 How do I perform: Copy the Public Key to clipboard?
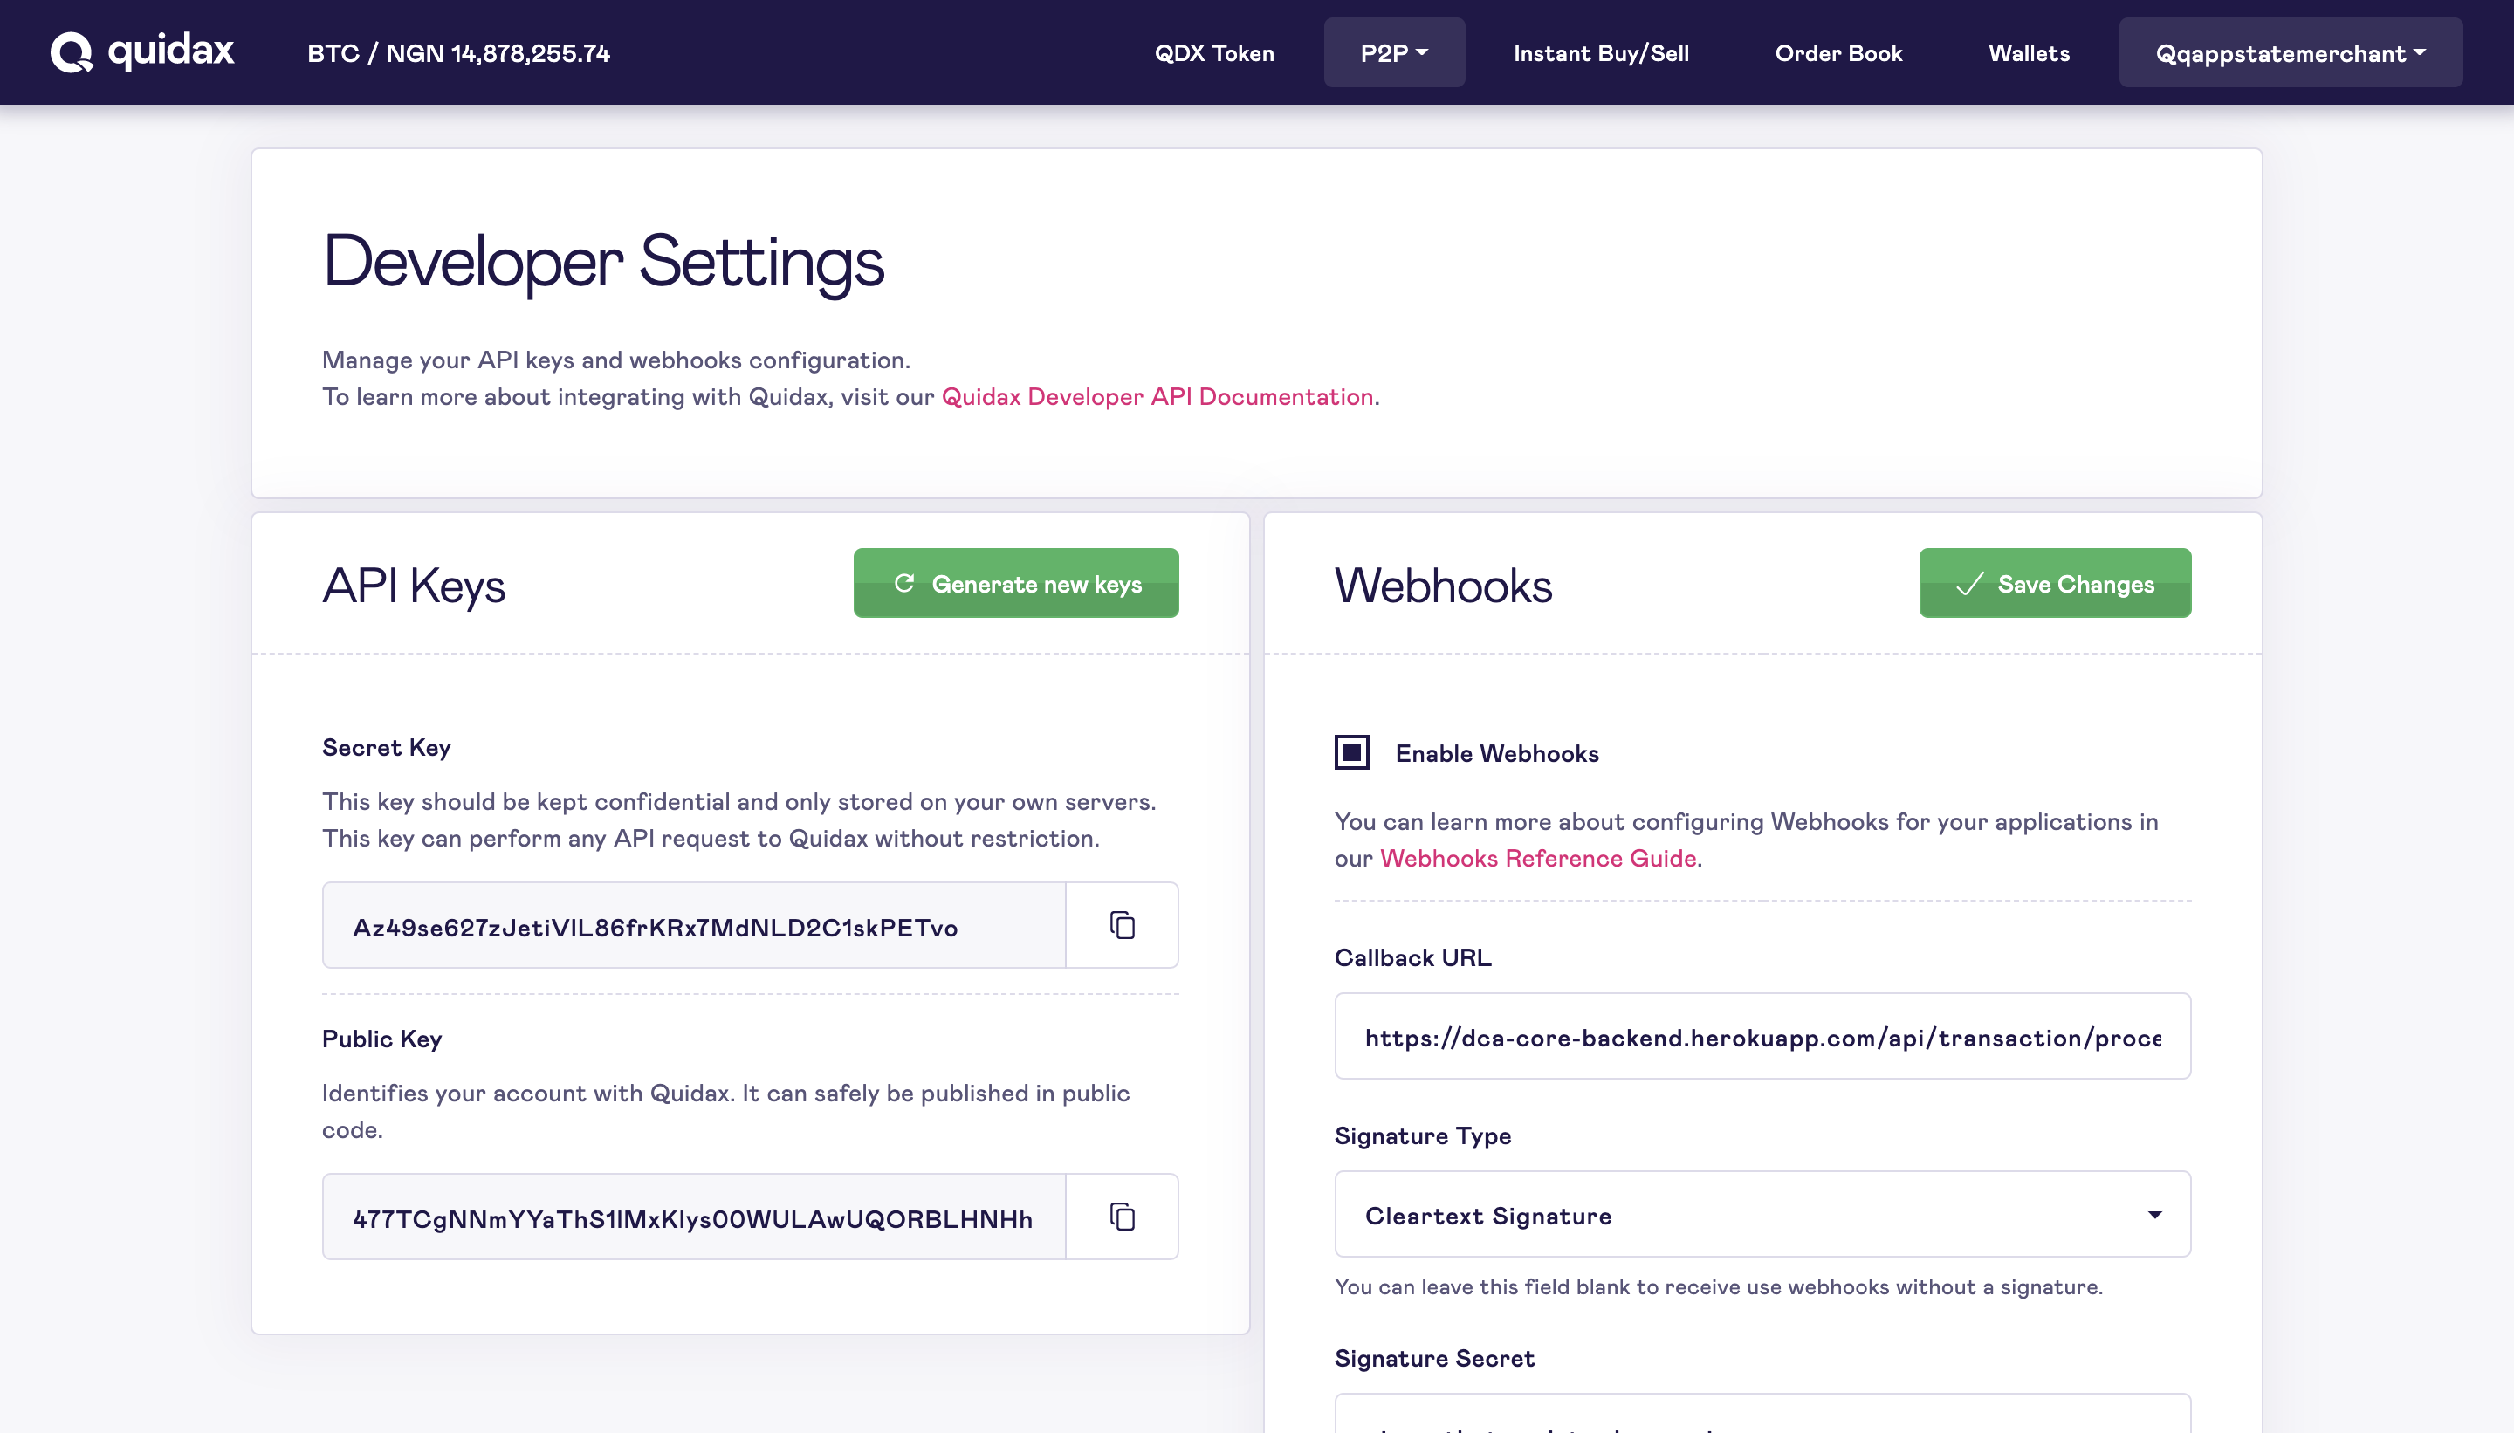(1123, 1217)
